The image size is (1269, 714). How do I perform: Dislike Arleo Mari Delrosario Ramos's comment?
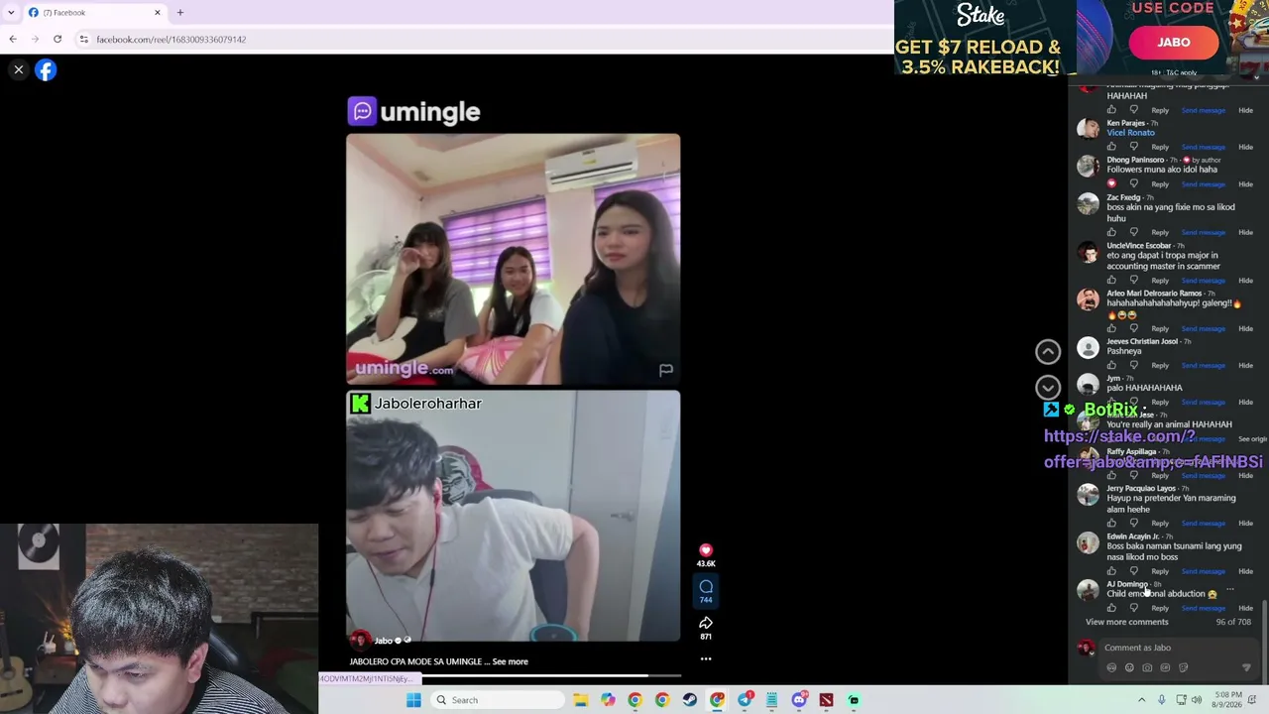coord(1134,328)
